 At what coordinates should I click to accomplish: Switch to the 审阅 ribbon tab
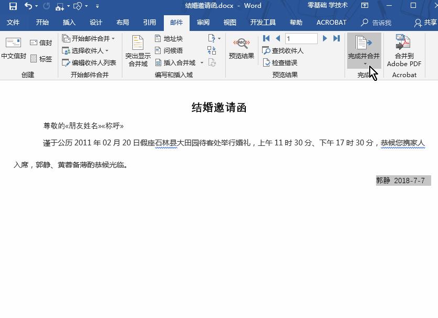coord(203,23)
